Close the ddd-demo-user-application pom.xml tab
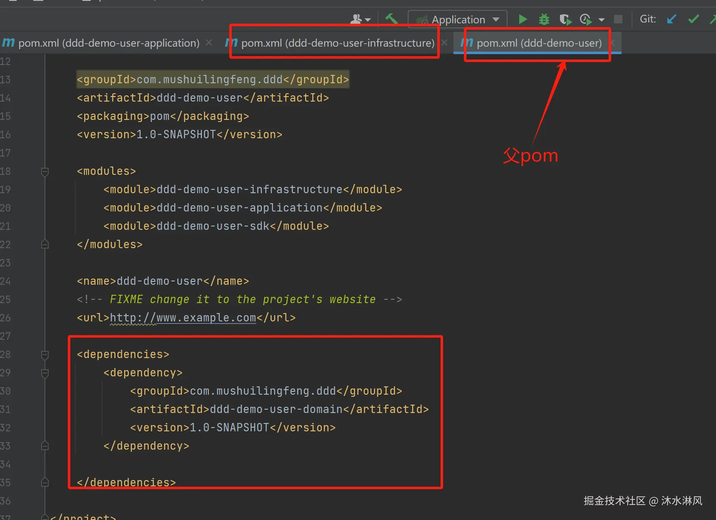The width and height of the screenshot is (716, 520). click(209, 43)
